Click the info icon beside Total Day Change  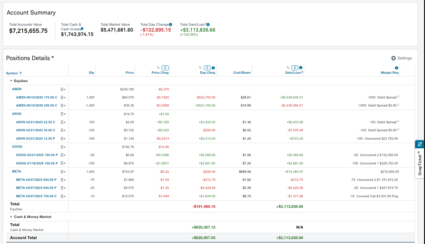[170, 24]
